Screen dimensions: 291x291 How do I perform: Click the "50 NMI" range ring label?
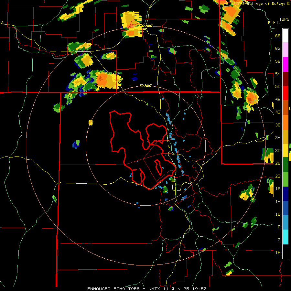(145, 86)
